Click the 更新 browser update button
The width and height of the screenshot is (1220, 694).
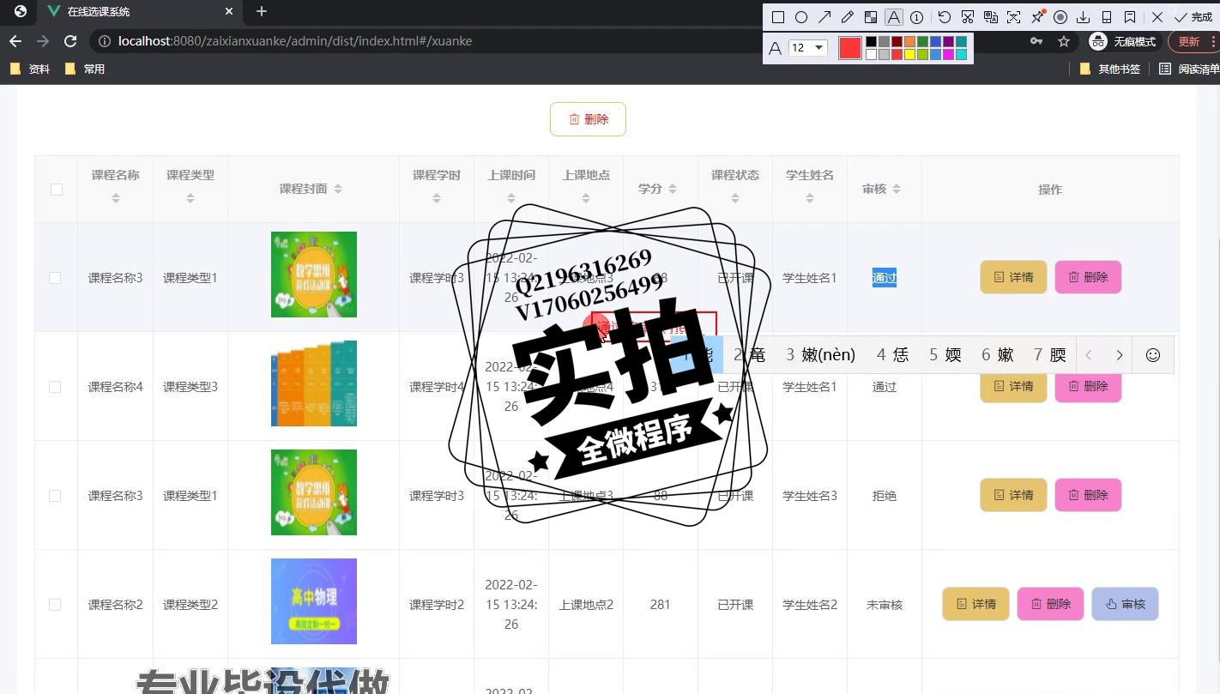pyautogui.click(x=1192, y=41)
